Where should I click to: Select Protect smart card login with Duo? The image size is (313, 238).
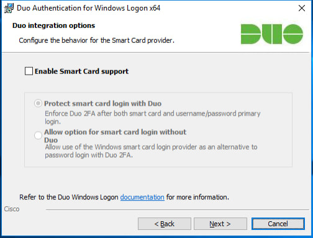click(38, 103)
